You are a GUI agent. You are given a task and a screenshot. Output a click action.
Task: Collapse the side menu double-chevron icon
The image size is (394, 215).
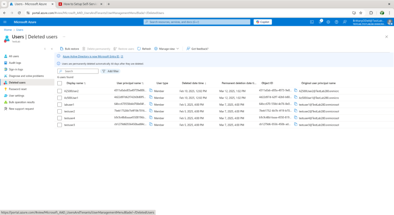[x=52, y=49]
